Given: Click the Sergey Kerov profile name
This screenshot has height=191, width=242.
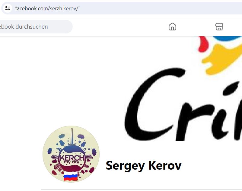Looking at the screenshot, I should 144,166.
